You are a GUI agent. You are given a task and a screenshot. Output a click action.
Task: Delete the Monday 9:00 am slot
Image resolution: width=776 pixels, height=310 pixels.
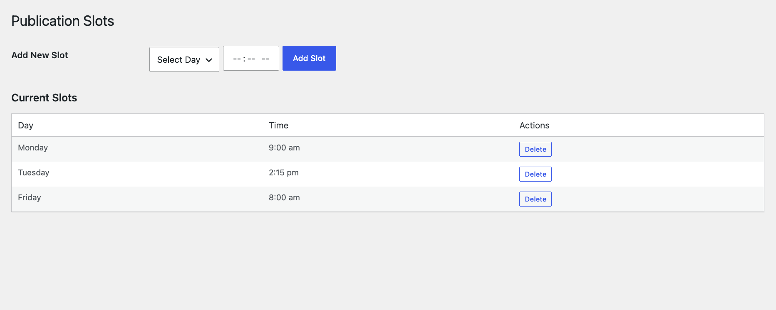535,149
